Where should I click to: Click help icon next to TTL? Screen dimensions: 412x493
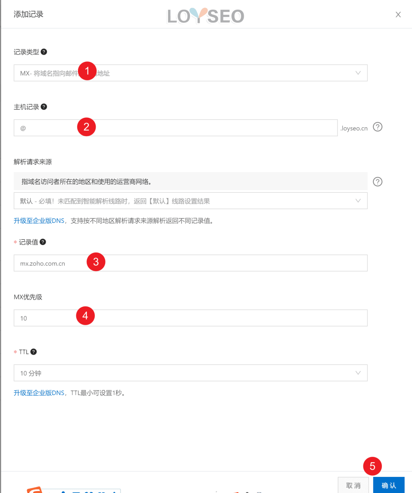pyautogui.click(x=34, y=352)
